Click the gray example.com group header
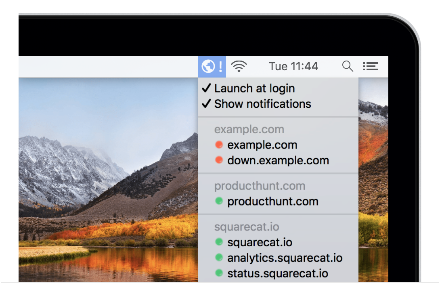The image size is (440, 298). coord(249,129)
